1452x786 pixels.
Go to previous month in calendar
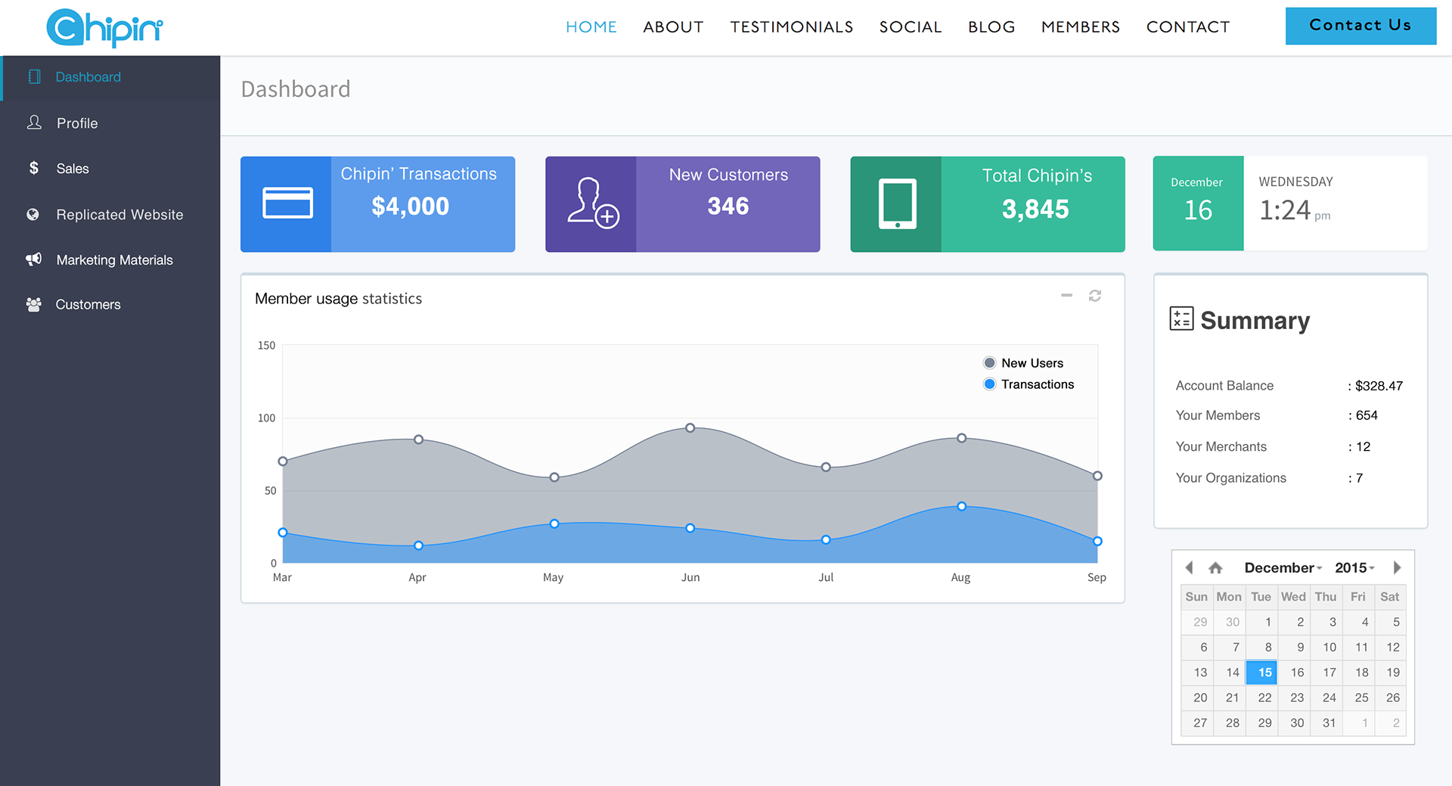point(1189,568)
